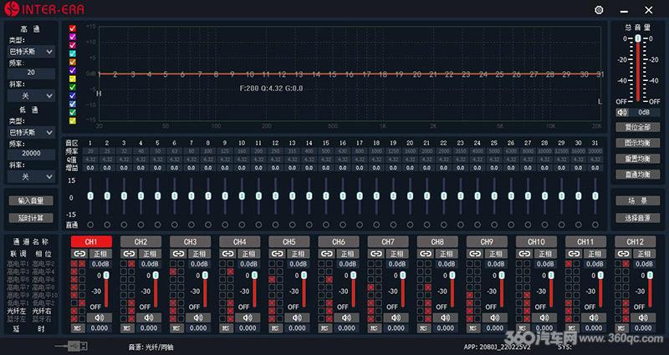Click the 高通 频率 field showing 20
The width and height of the screenshot is (669, 355).
(x=31, y=73)
